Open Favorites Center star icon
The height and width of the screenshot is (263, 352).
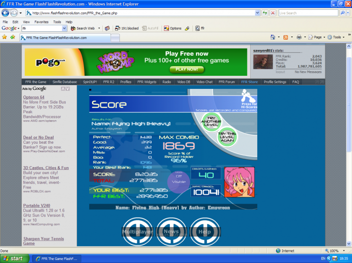pyautogui.click(x=4, y=37)
